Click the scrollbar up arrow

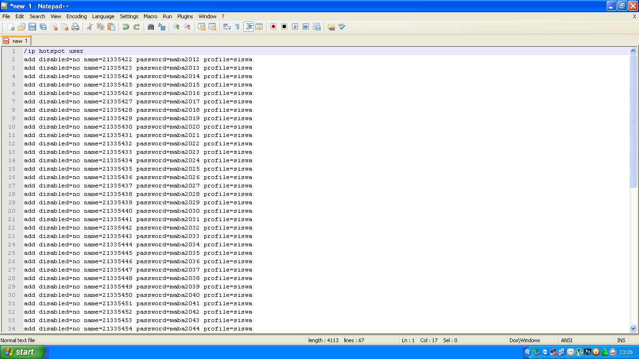pos(633,51)
